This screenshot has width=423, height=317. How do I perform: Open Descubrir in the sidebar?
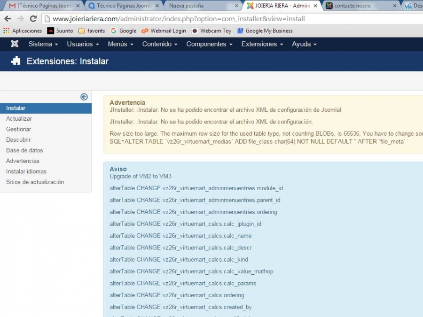pyautogui.click(x=18, y=139)
